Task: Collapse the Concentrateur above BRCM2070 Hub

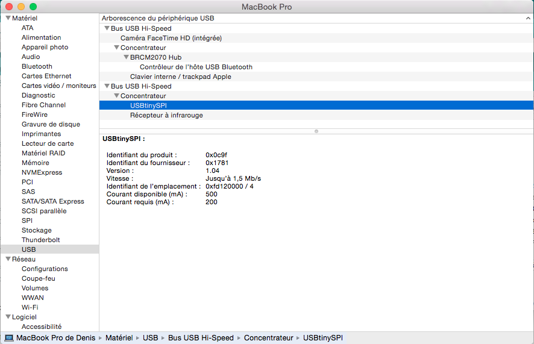Action: pyautogui.click(x=116, y=48)
